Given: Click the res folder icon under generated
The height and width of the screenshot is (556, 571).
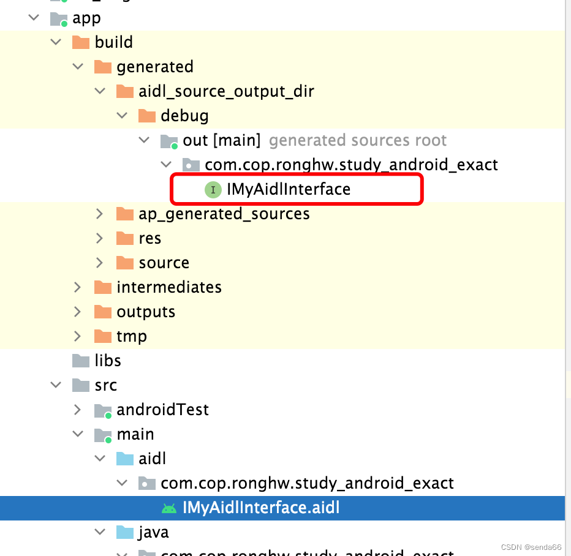Looking at the screenshot, I should pos(125,238).
